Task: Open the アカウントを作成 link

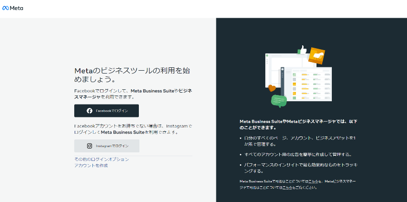Action: (91, 166)
